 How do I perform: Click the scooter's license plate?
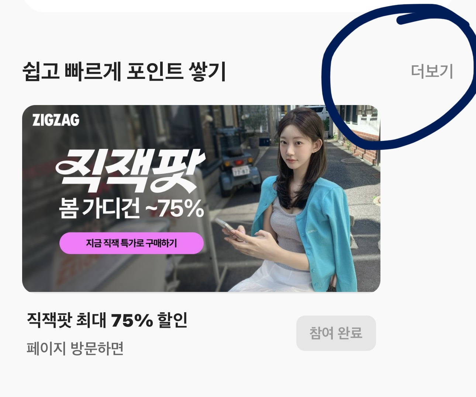[241, 171]
